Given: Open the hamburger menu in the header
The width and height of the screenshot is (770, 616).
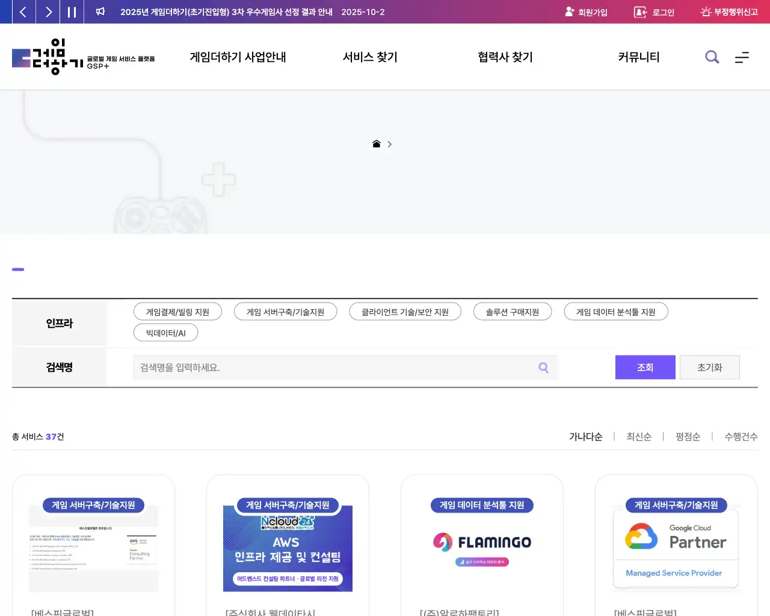Looking at the screenshot, I should (x=742, y=57).
